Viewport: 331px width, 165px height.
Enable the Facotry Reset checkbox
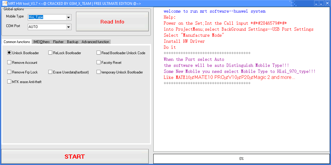click(x=99, y=62)
